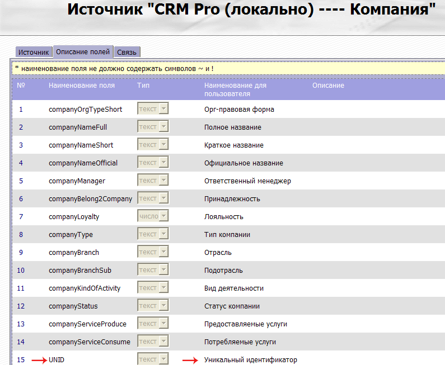Click field name companyNameShort

point(81,145)
